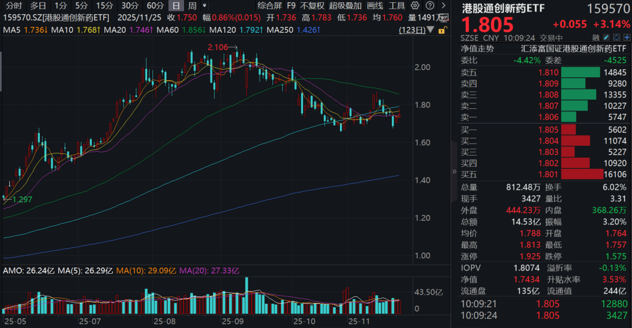Switch to 分时 intraday tab
Viewport: 632px width, 328px height.
tap(14, 6)
